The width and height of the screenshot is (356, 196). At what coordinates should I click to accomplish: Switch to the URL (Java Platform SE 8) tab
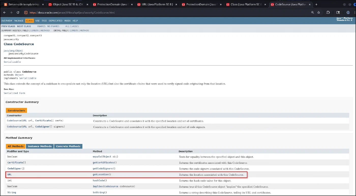pos(157,4)
